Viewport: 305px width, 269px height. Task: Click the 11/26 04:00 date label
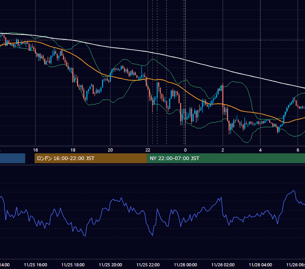click(260, 265)
